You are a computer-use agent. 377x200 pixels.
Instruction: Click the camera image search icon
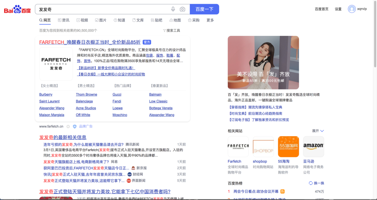tap(182, 9)
